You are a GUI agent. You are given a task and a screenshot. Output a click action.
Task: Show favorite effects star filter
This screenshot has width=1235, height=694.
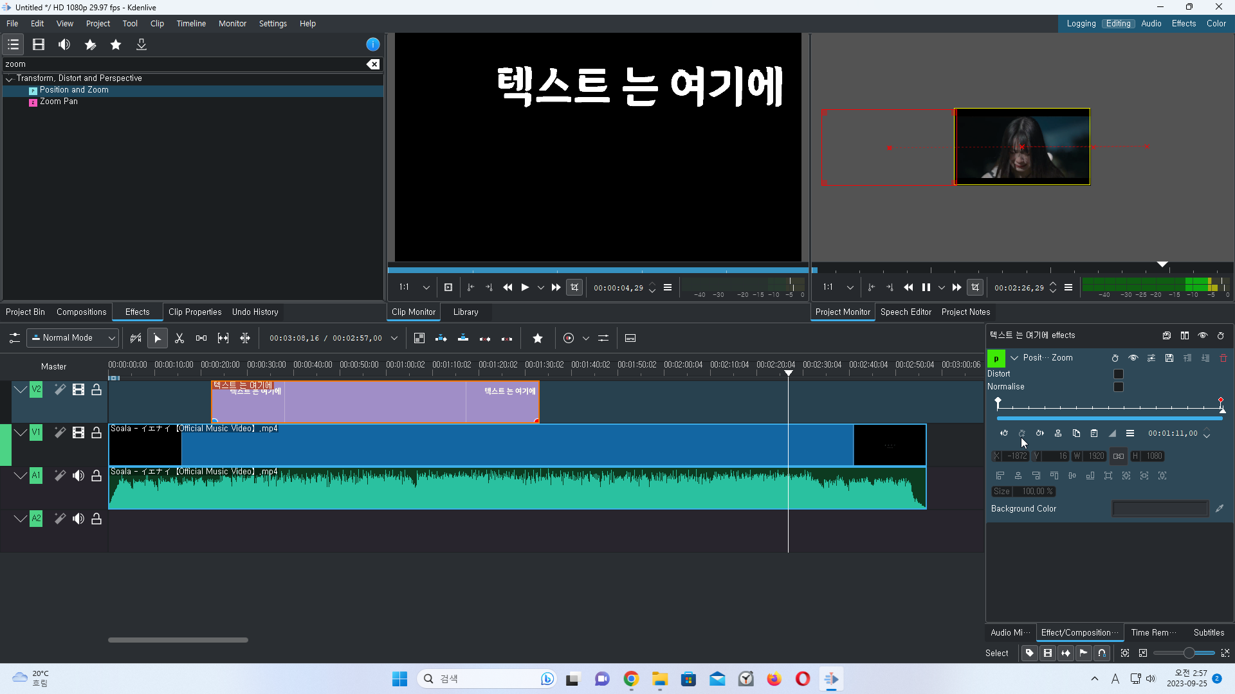coord(116,44)
